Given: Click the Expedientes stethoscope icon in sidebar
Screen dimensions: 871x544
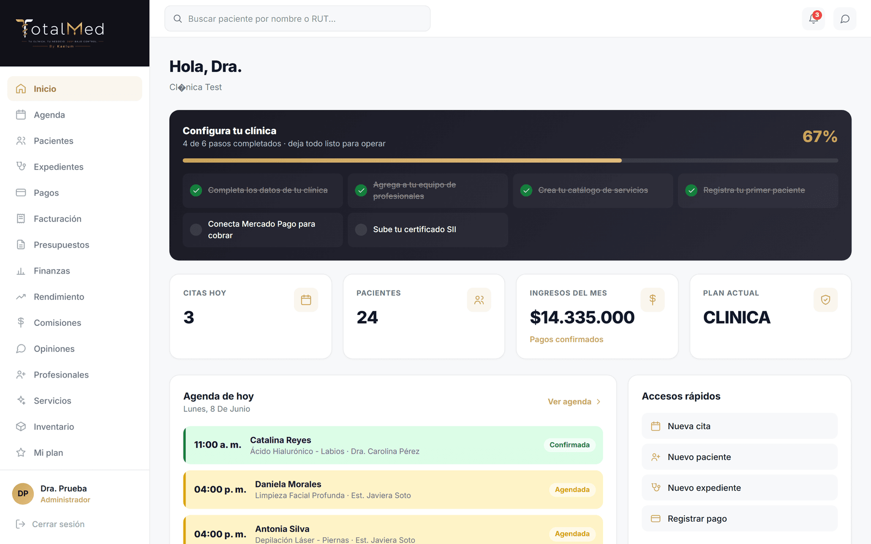Looking at the screenshot, I should [21, 166].
